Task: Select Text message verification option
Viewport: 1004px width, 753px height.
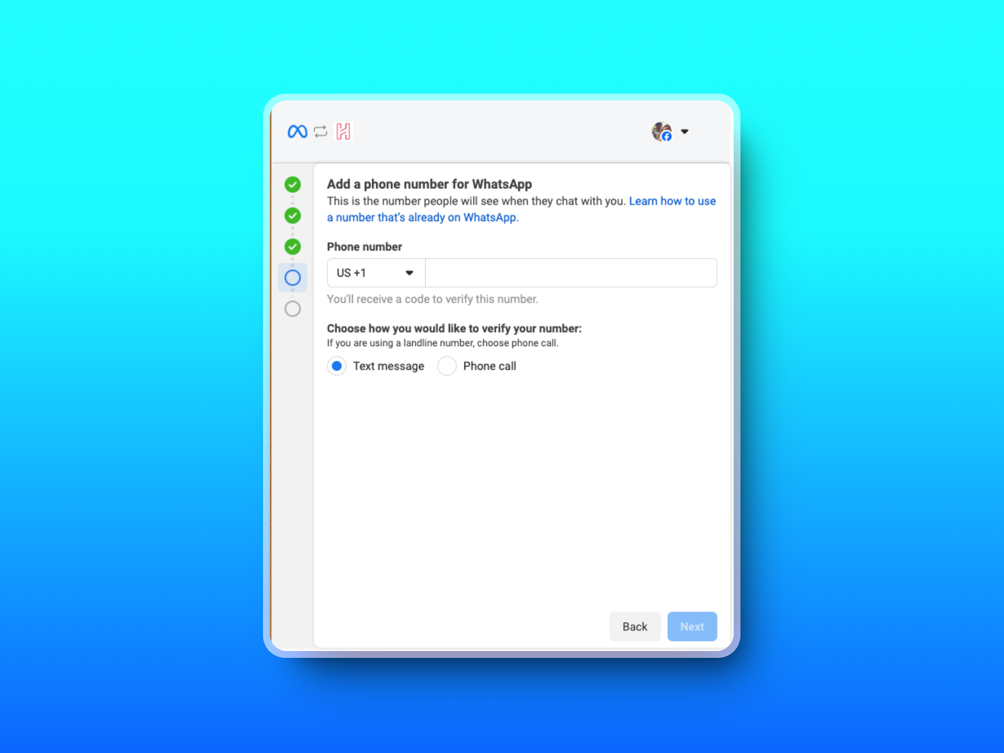Action: coord(337,366)
